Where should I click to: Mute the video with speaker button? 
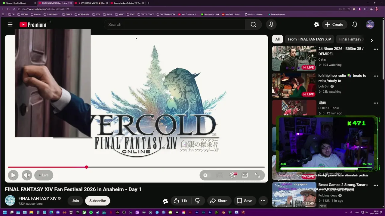(27, 175)
